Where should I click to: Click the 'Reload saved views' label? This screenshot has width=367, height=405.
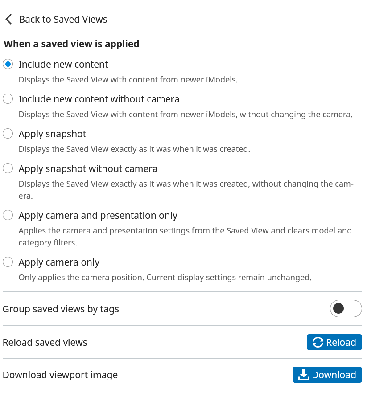pos(45,342)
